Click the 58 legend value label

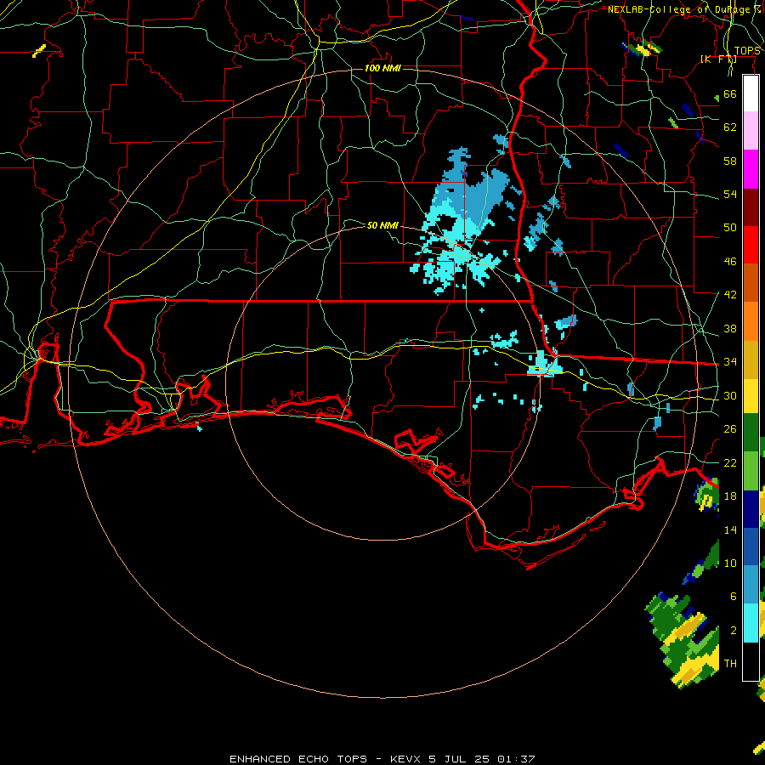click(730, 161)
